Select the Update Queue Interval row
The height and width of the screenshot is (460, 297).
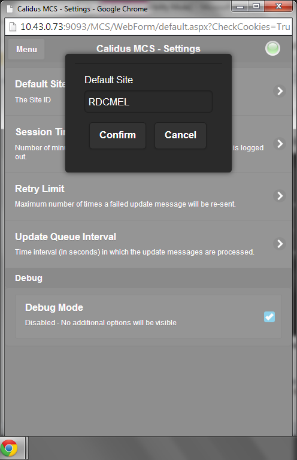pos(148,244)
